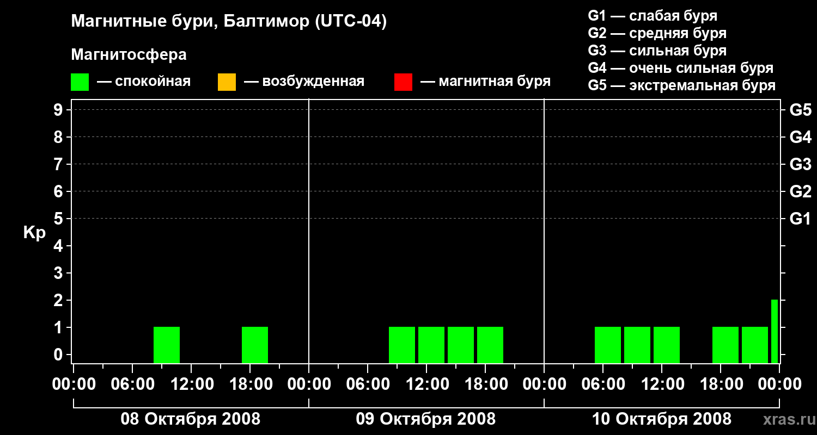Click the Kp axis value 9

(x=59, y=110)
